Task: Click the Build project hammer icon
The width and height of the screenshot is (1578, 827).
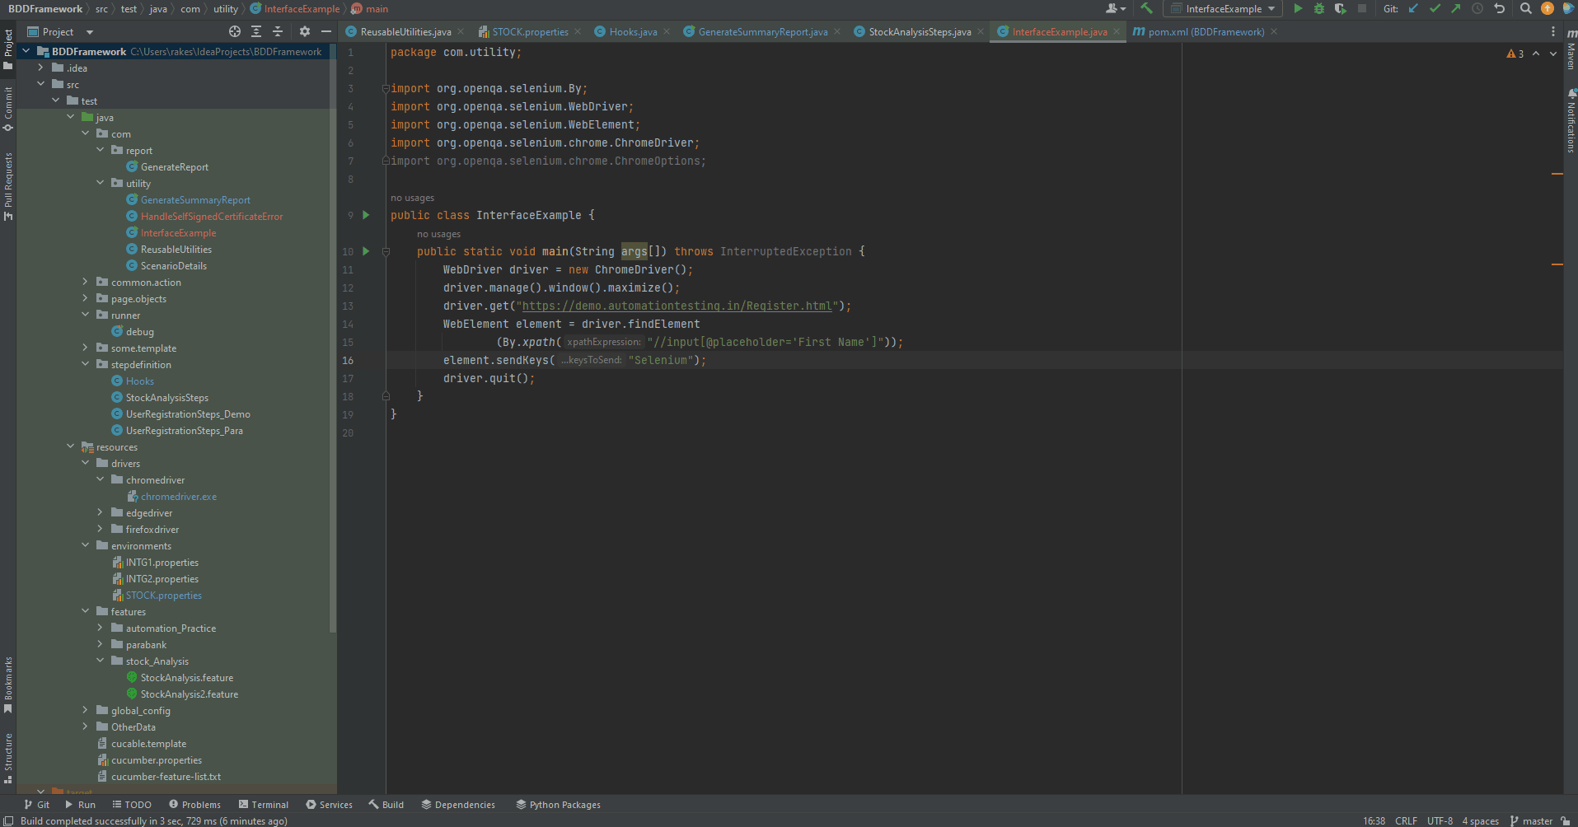Action: [1146, 9]
